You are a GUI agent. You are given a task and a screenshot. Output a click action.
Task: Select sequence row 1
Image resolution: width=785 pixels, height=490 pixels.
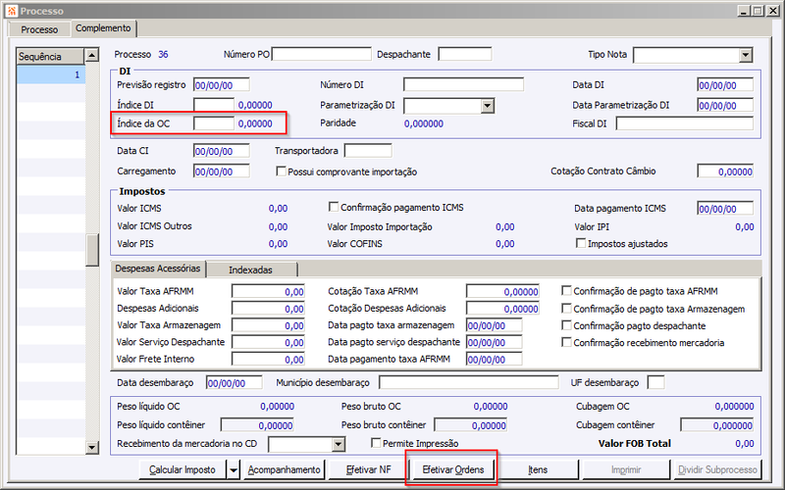tap(51, 74)
